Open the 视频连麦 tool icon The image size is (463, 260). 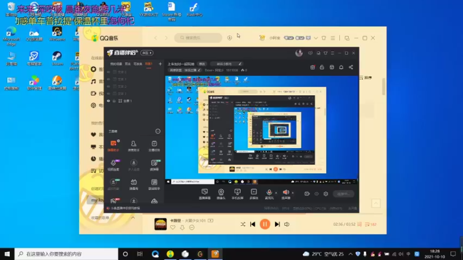click(113, 165)
